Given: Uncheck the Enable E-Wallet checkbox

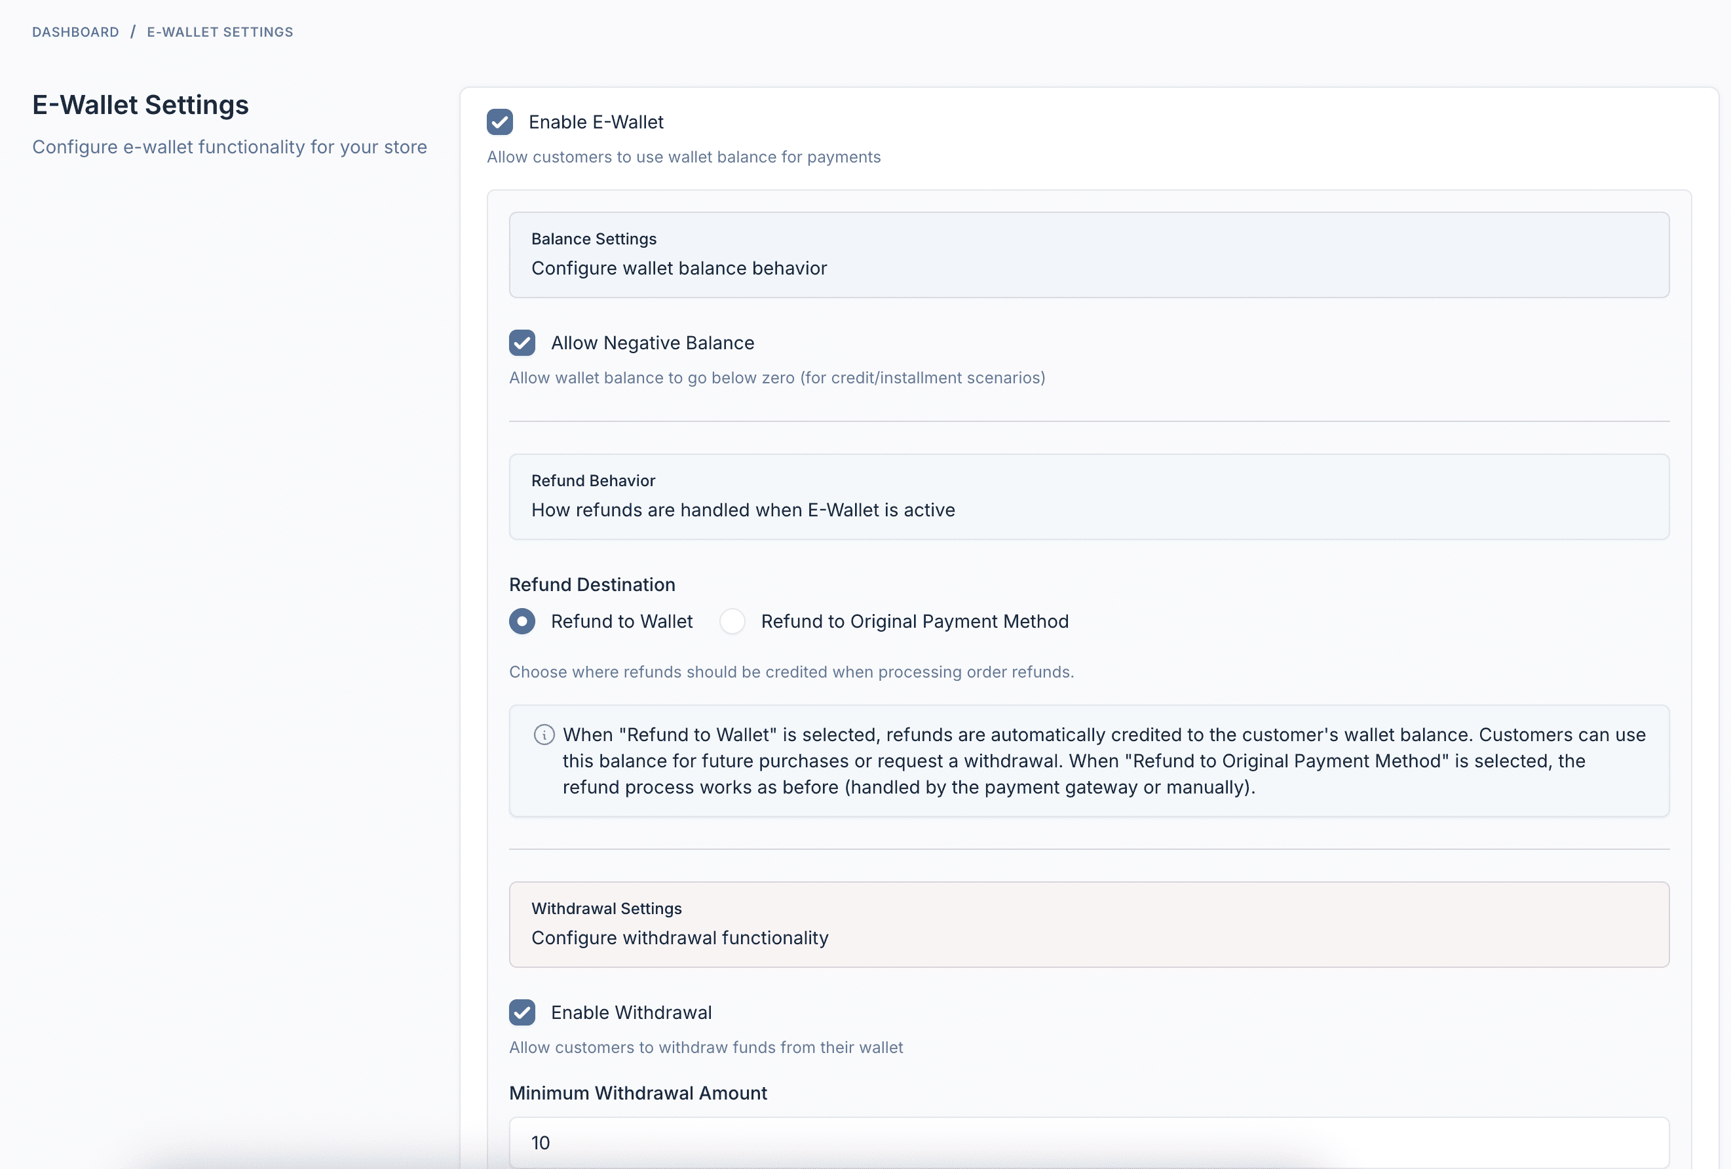Looking at the screenshot, I should [x=500, y=122].
